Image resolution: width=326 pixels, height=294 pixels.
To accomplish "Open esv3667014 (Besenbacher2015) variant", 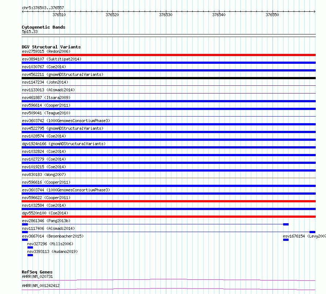I will [x=53, y=236].
